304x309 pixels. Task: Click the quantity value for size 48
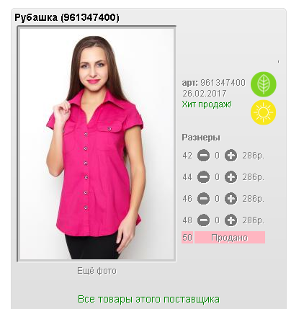pos(217,220)
